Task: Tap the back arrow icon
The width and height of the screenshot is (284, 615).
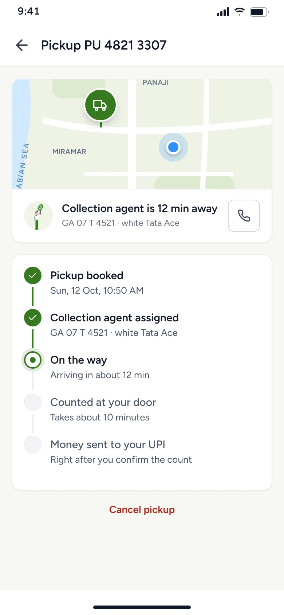Action: pos(22,45)
